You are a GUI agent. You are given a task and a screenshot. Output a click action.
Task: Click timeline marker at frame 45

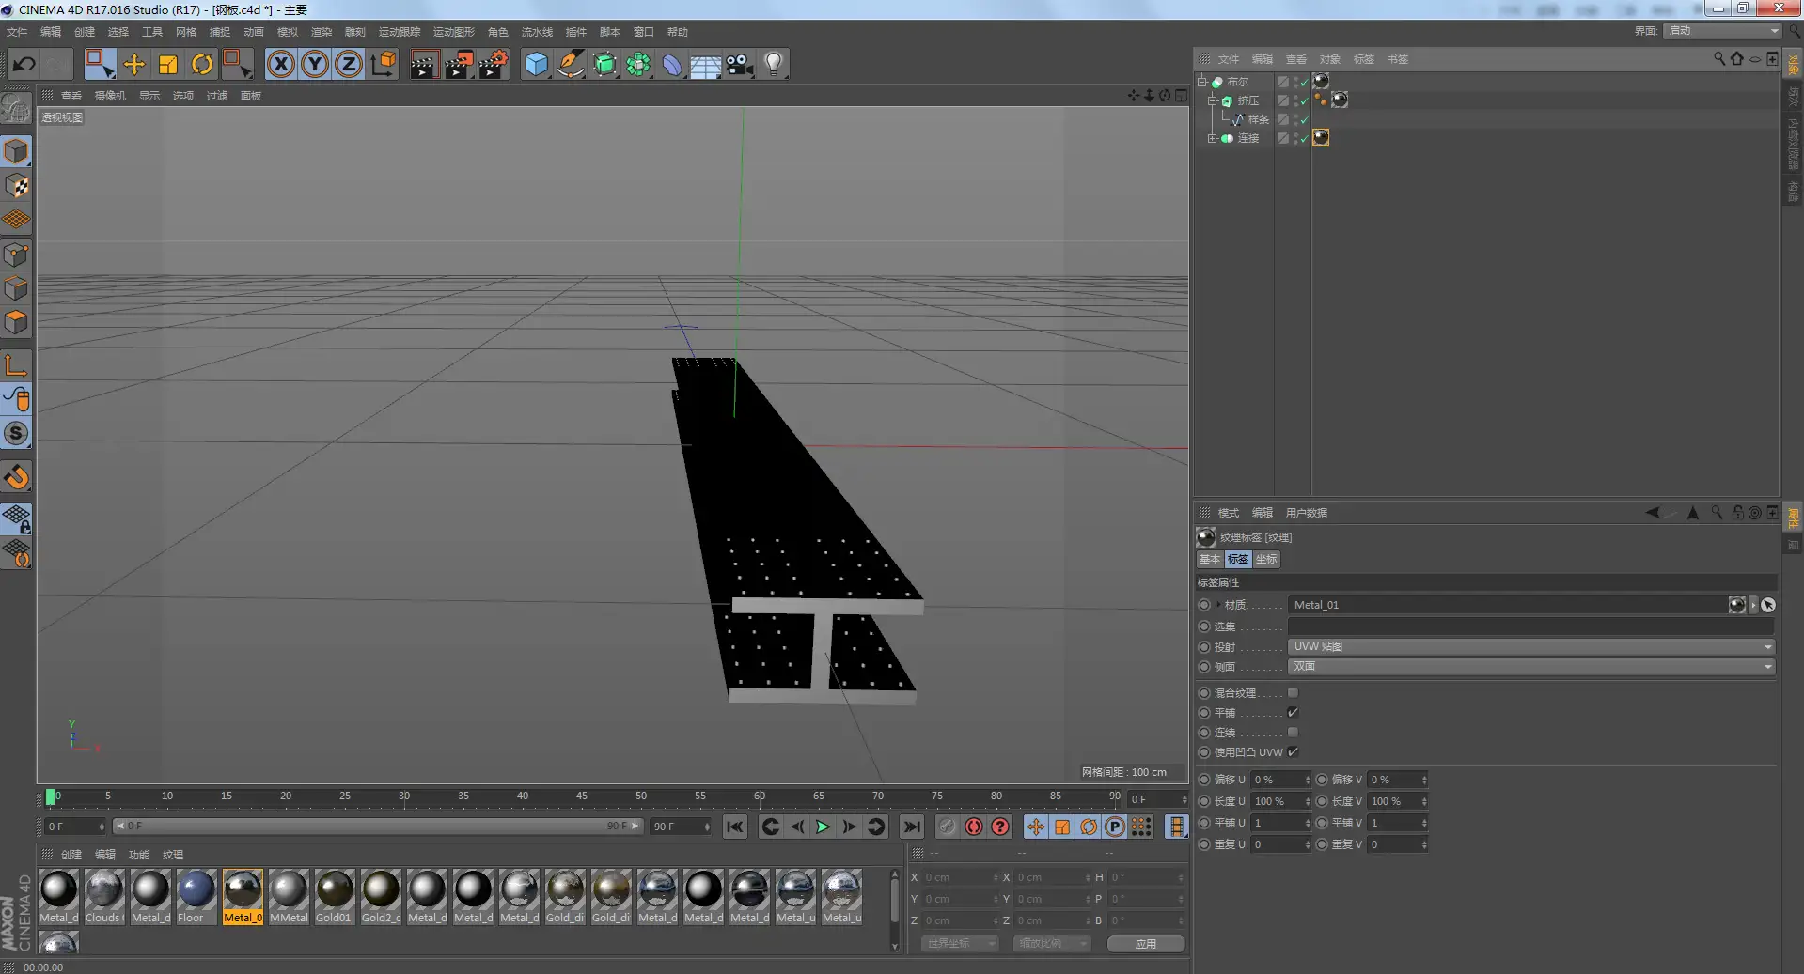582,797
